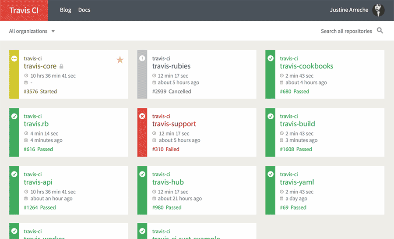Click the passed checkmark on travis-cookbooks
The height and width of the screenshot is (239, 394).
[x=271, y=58]
